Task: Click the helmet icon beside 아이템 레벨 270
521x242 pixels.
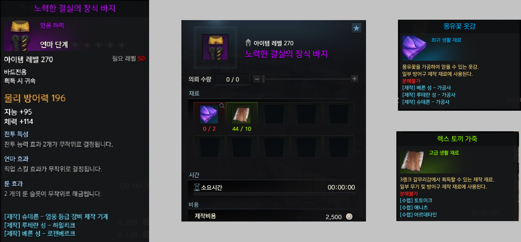Action: point(248,43)
